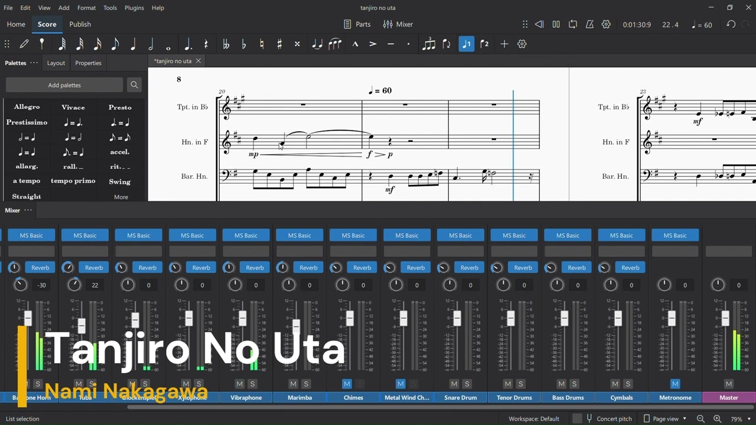This screenshot has width=756, height=425.
Task: Apply natural accidental
Action: (262, 44)
